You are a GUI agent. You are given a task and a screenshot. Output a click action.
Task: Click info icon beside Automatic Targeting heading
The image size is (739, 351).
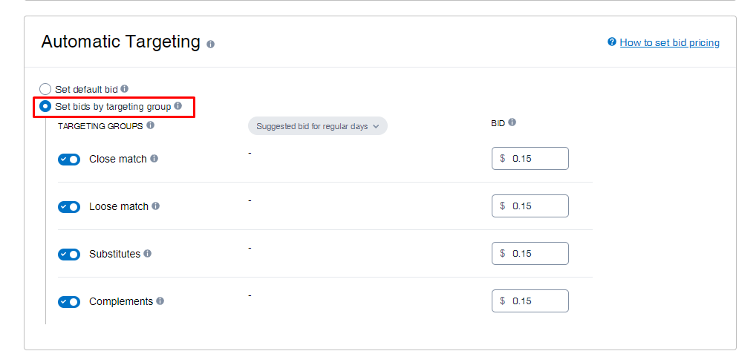point(210,45)
